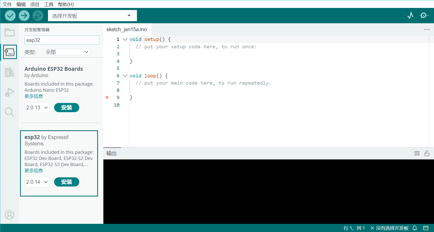This screenshot has width=434, height=232.
Task: Open the Debug panel sidebar icon
Action: pyautogui.click(x=9, y=92)
